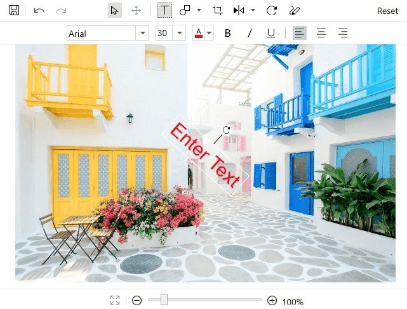The height and width of the screenshot is (309, 407).
Task: Click the Reset button
Action: 387,11
